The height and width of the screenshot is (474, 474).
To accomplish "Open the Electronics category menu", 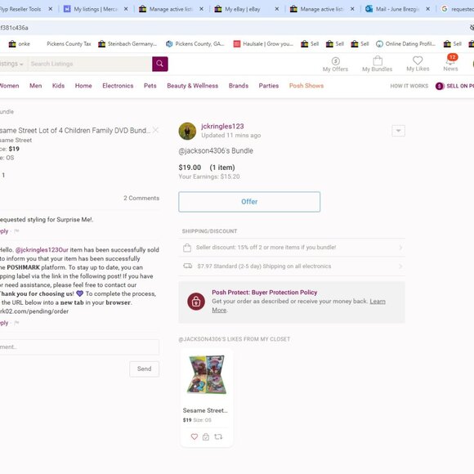I will click(118, 86).
